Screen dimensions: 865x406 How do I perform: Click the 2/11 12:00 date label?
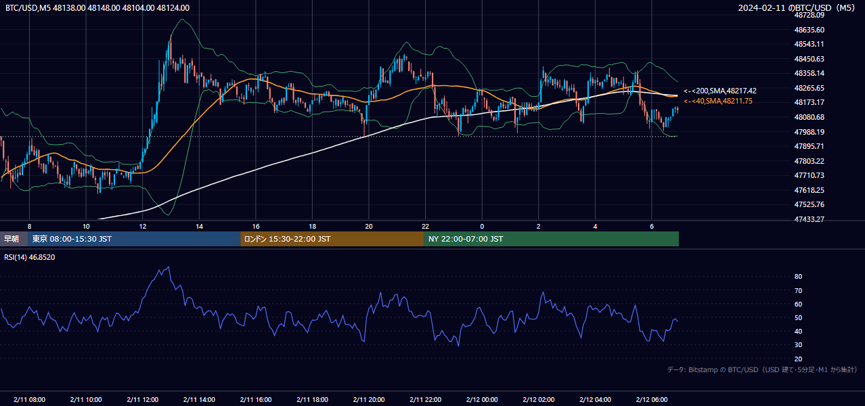click(143, 400)
